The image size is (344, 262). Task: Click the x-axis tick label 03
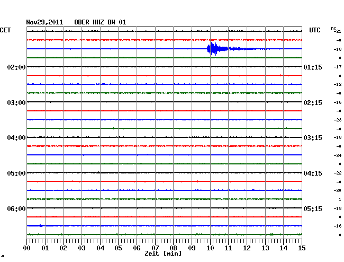(x=82, y=248)
